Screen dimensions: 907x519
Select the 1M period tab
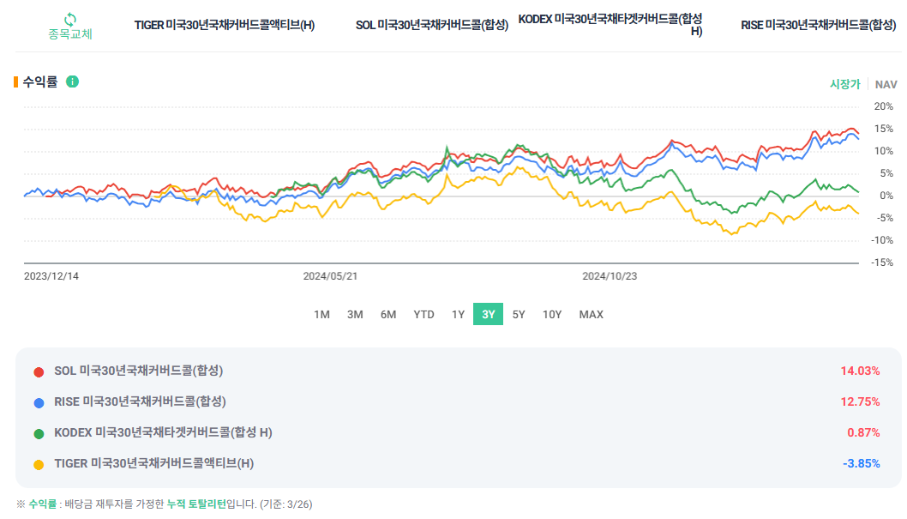[321, 314]
